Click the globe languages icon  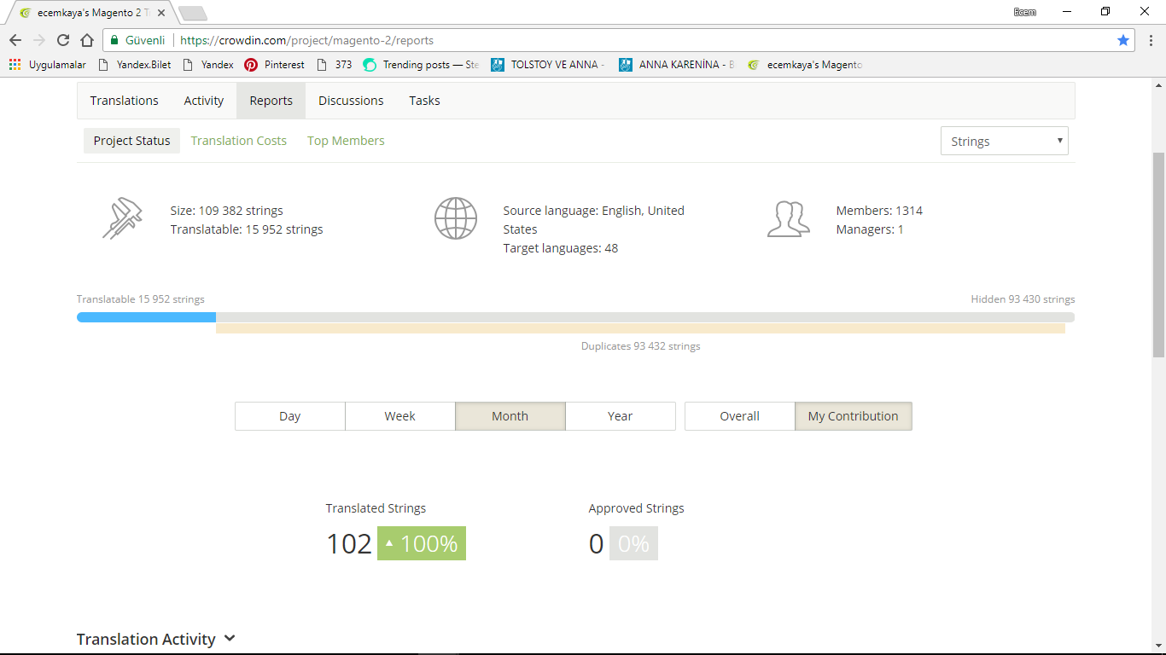[456, 218]
